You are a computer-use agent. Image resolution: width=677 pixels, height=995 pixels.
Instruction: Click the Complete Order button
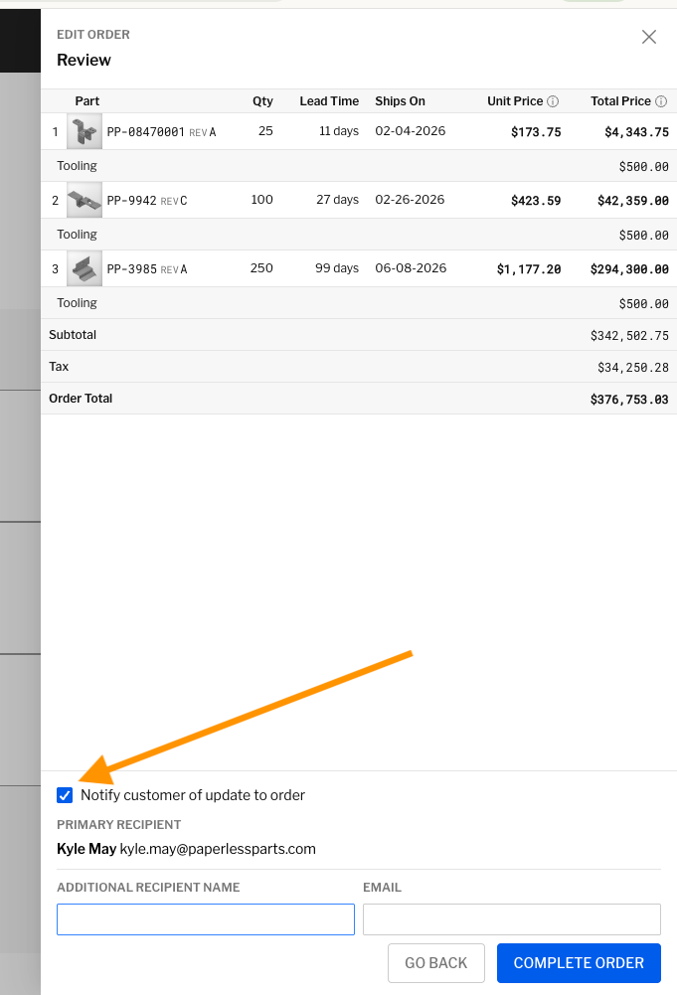tap(579, 962)
